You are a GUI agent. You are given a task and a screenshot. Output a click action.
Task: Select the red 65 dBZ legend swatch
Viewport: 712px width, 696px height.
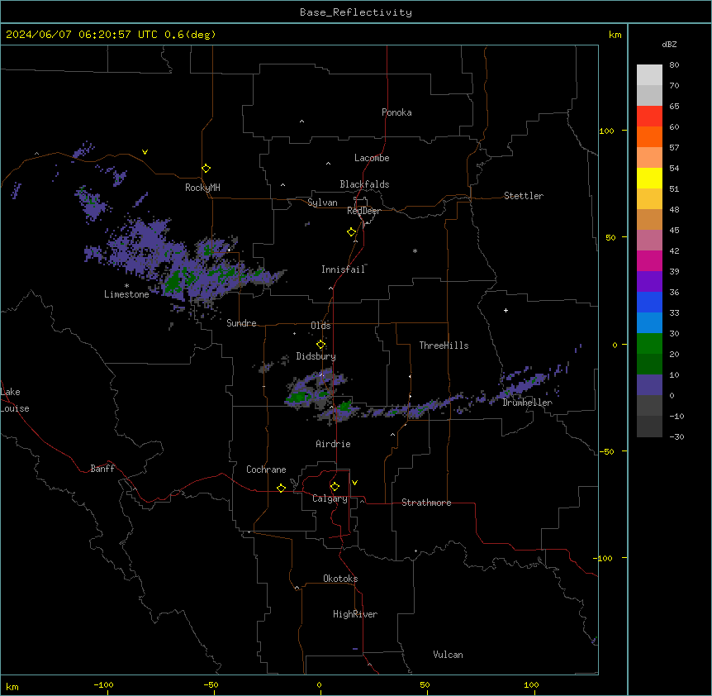pos(649,117)
